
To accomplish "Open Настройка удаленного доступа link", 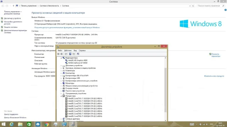I will click(13, 23).
